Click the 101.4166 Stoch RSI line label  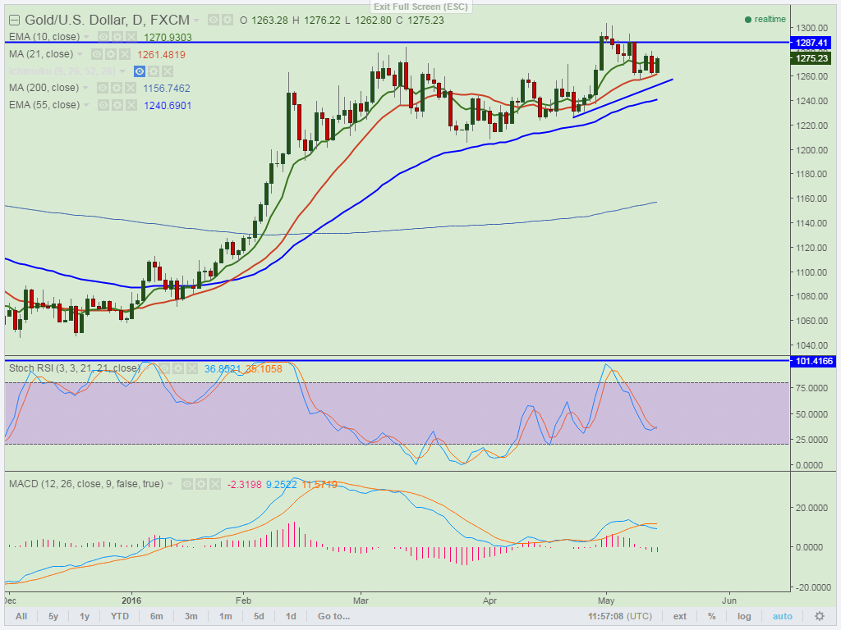point(814,361)
